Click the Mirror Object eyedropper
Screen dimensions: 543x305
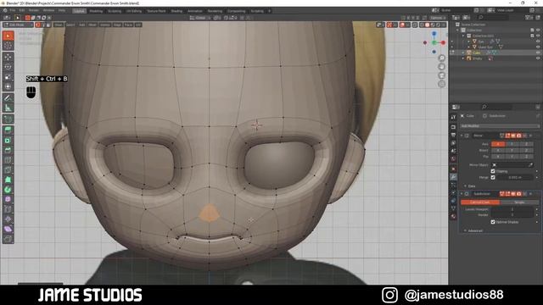[530, 165]
